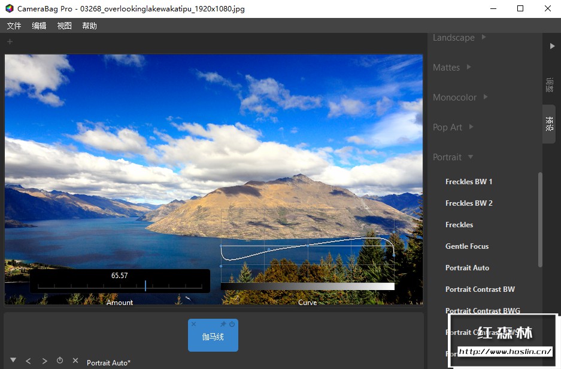This screenshot has height=369, width=561.
Task: Collapse the bottom tray with the down triangle
Action: 13,360
